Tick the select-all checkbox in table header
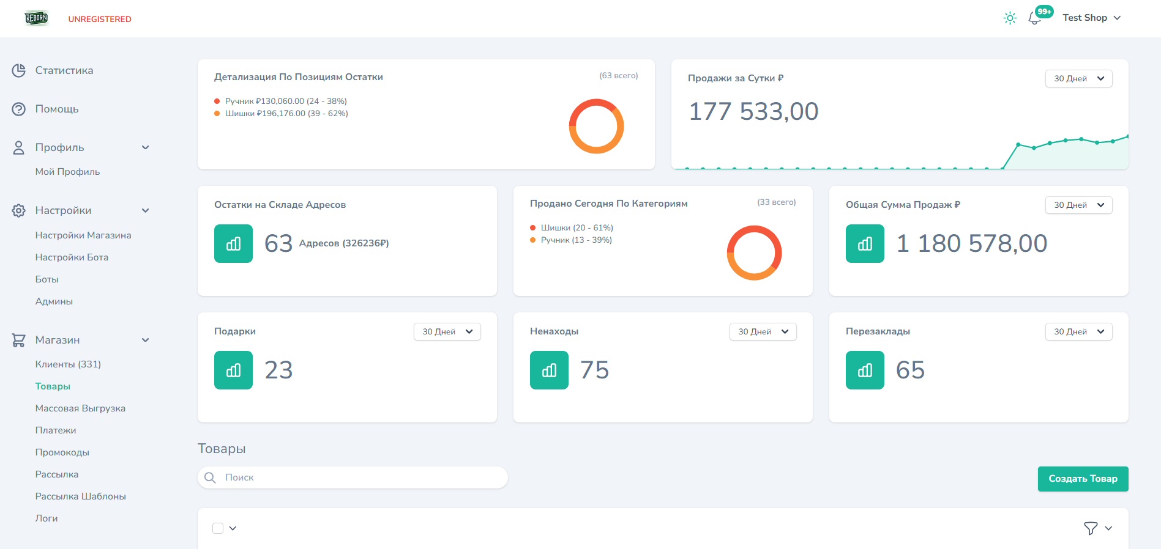1161x549 pixels. pyautogui.click(x=218, y=528)
